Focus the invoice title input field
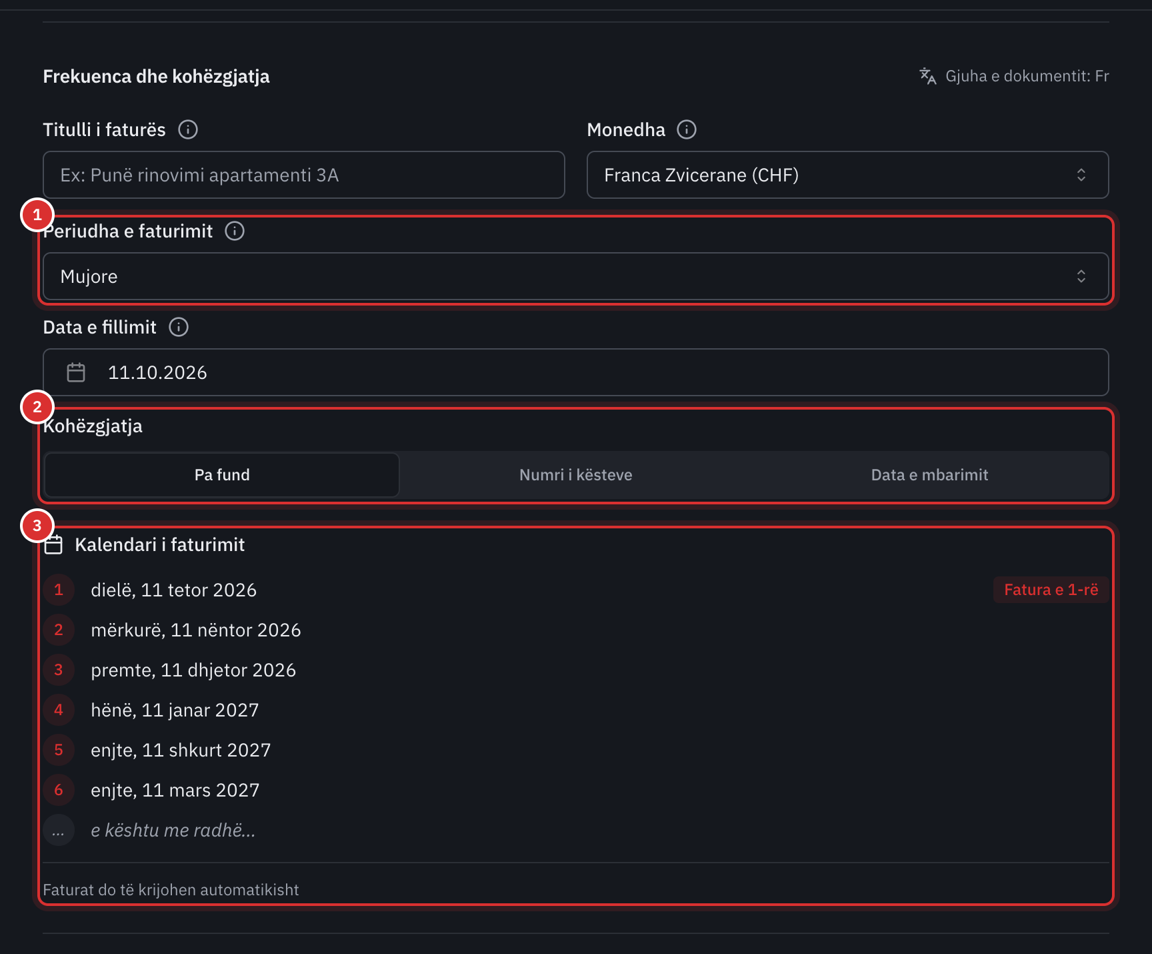 point(304,175)
